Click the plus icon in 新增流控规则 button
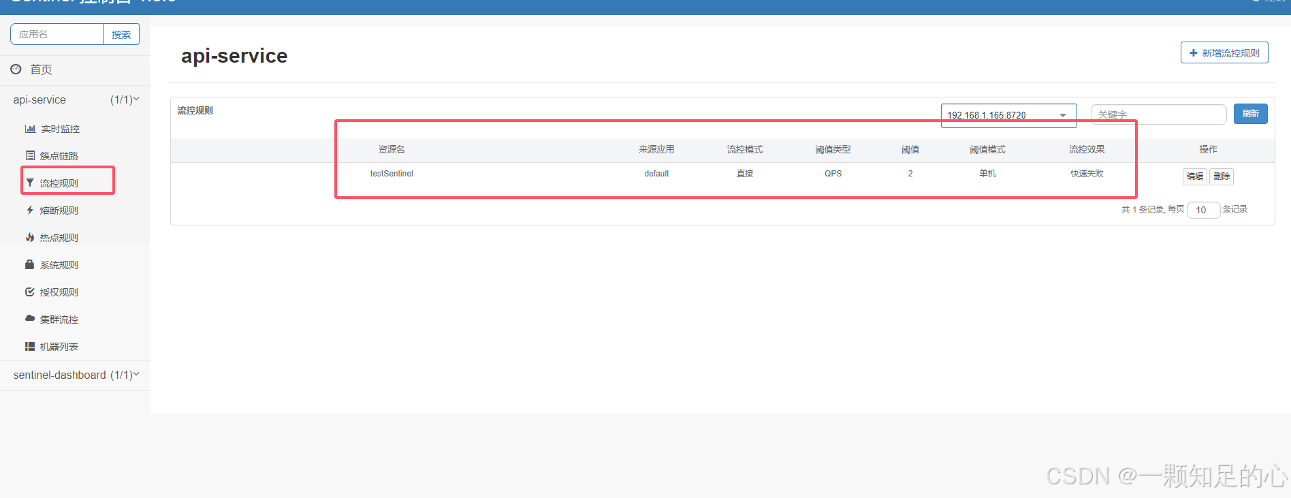1291x498 pixels. [x=1193, y=52]
